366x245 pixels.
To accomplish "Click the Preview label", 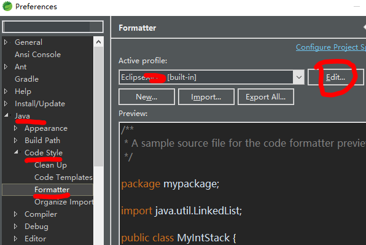I will [x=133, y=114].
